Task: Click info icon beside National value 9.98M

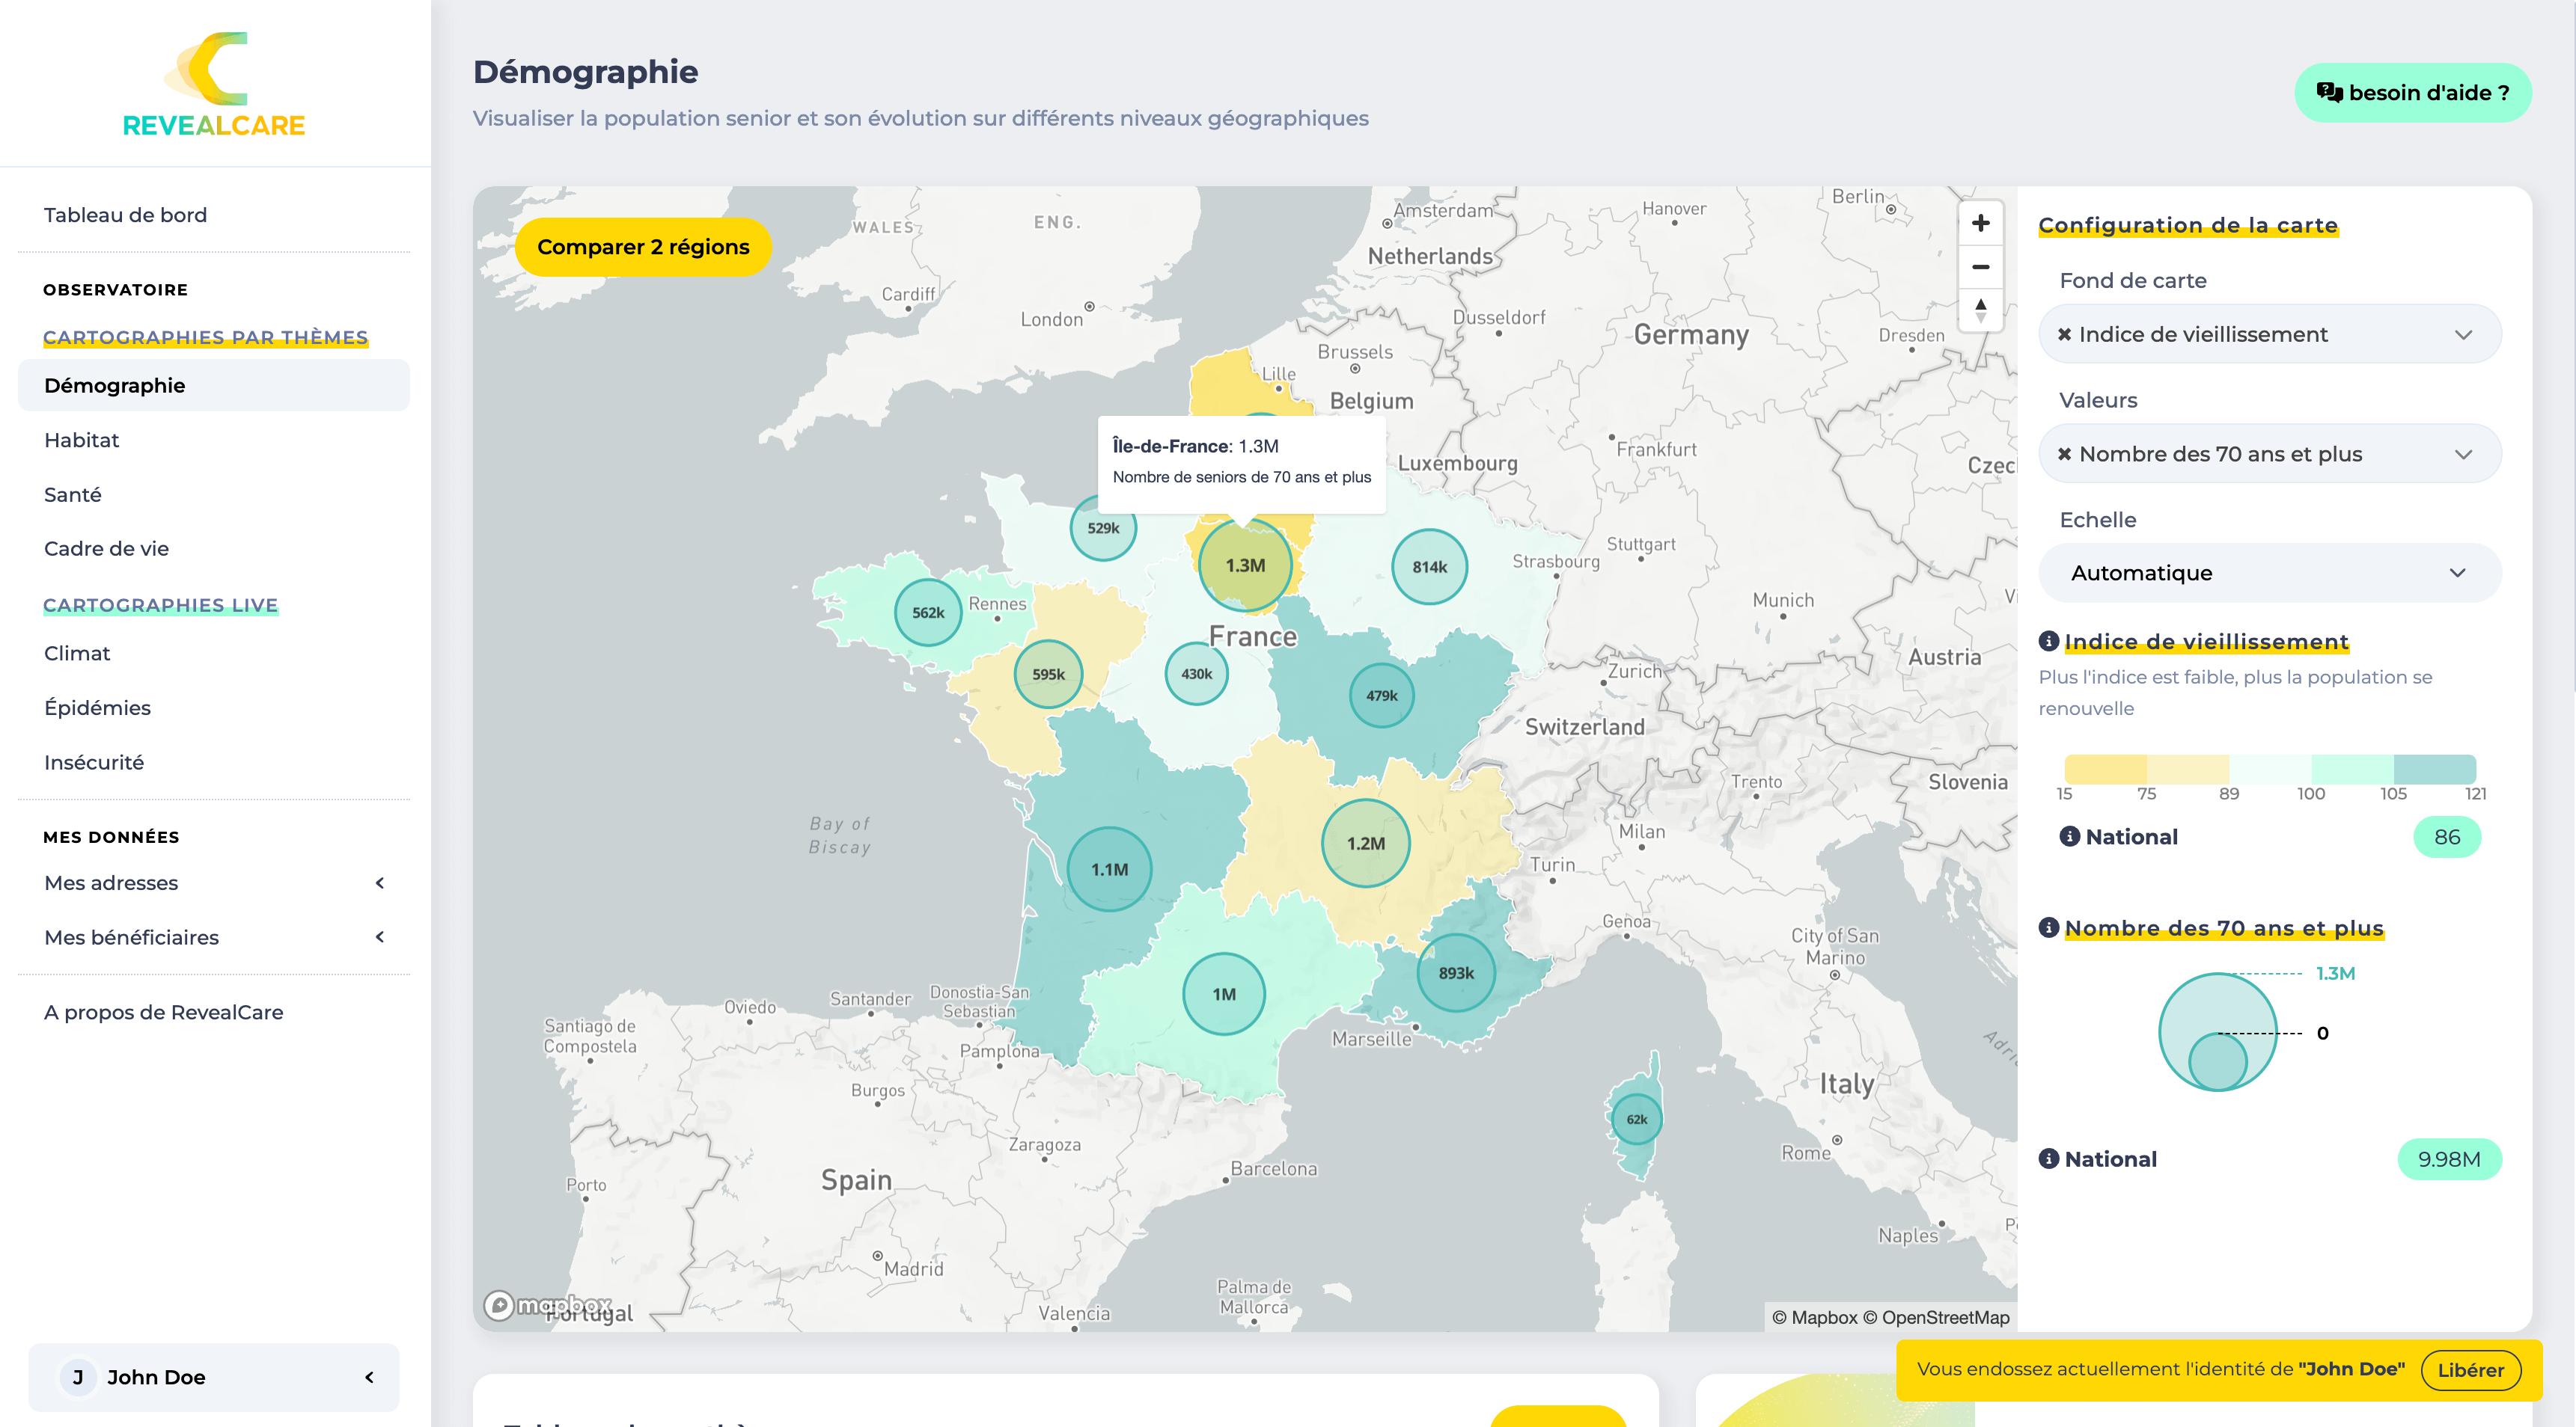Action: 2049,1159
